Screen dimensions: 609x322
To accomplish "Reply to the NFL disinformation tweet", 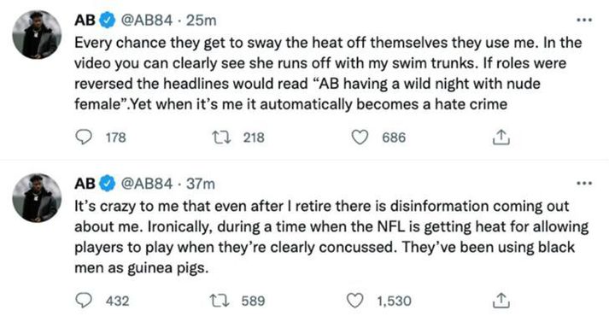I will click(83, 301).
